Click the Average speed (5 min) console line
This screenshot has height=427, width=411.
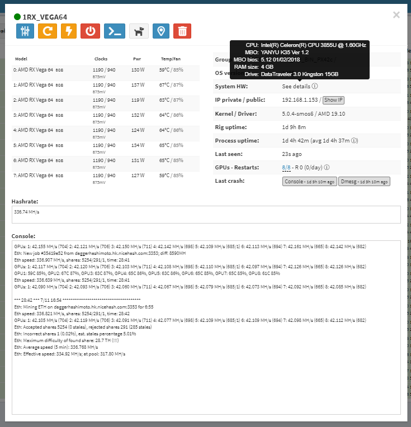[x=56, y=347]
